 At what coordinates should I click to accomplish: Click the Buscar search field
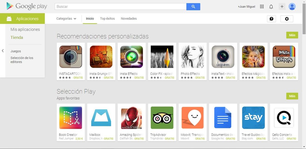point(120,7)
